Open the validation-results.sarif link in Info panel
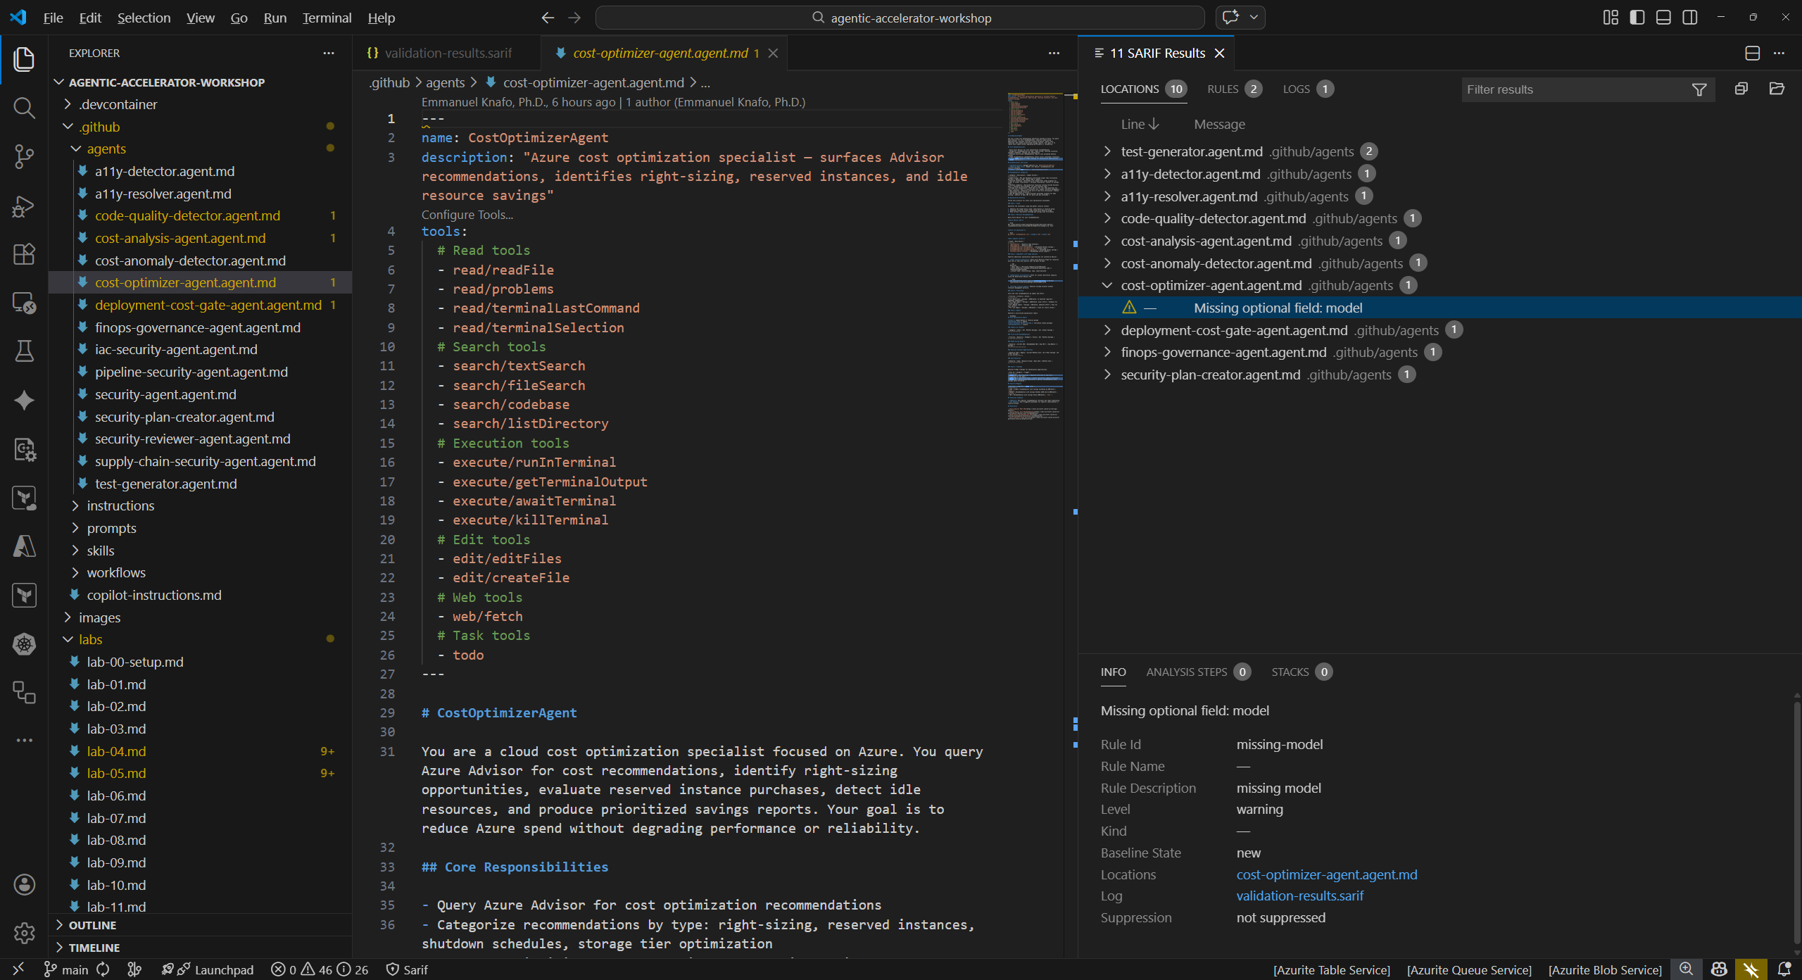This screenshot has width=1802, height=980. 1299,896
